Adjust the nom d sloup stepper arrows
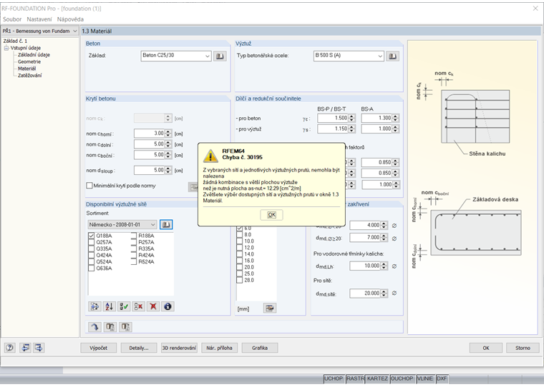Image resolution: width=544 pixels, height=387 pixels. click(x=168, y=170)
